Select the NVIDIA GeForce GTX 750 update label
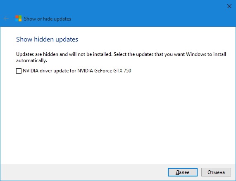Viewport: 236px width, 181px height. [x=77, y=71]
